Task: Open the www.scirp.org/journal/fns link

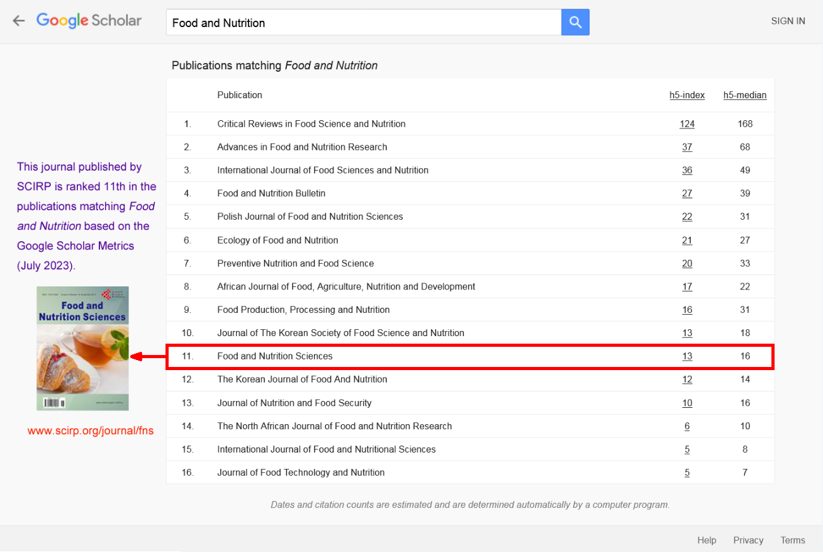Action: [91, 431]
